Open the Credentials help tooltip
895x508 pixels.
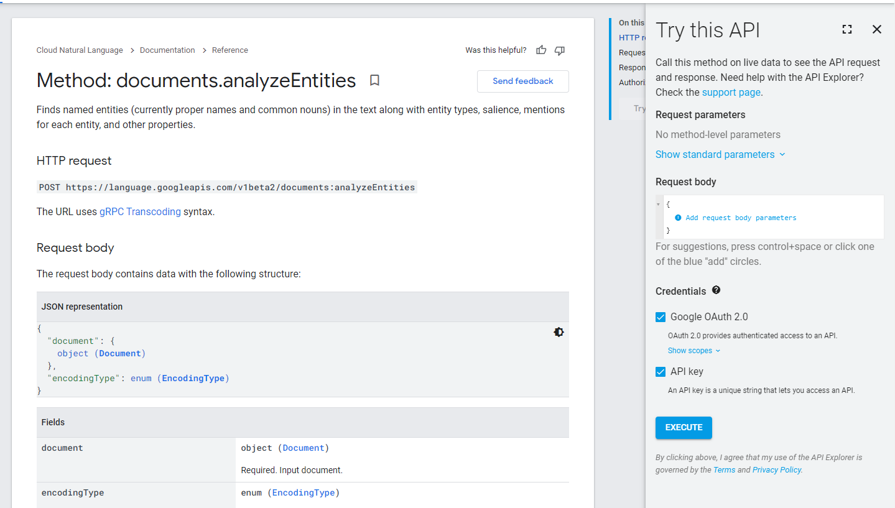coord(715,290)
